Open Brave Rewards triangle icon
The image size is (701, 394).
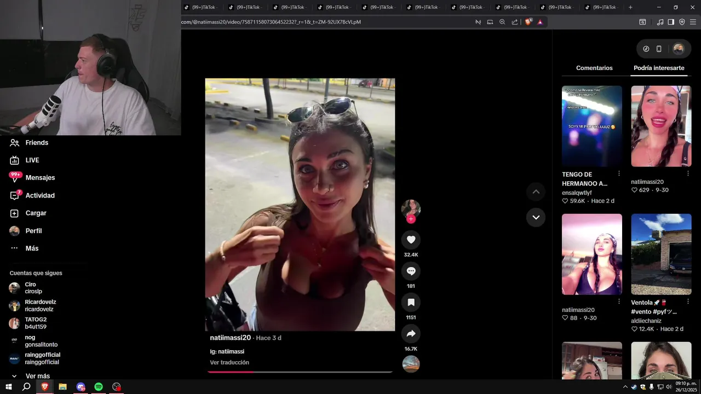[540, 22]
